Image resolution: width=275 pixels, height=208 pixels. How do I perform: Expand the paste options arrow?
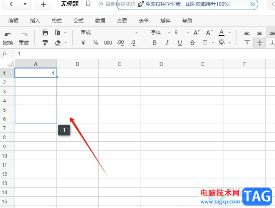pyautogui.click(x=65, y=33)
